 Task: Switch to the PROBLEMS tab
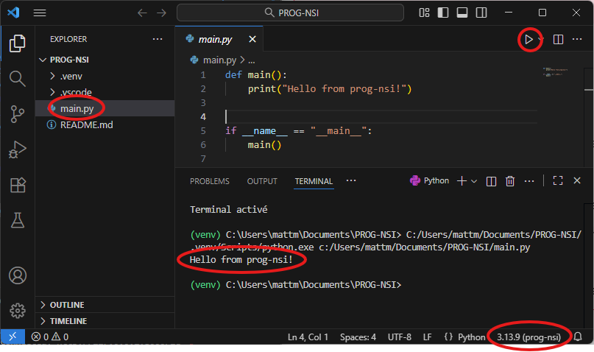pos(209,181)
